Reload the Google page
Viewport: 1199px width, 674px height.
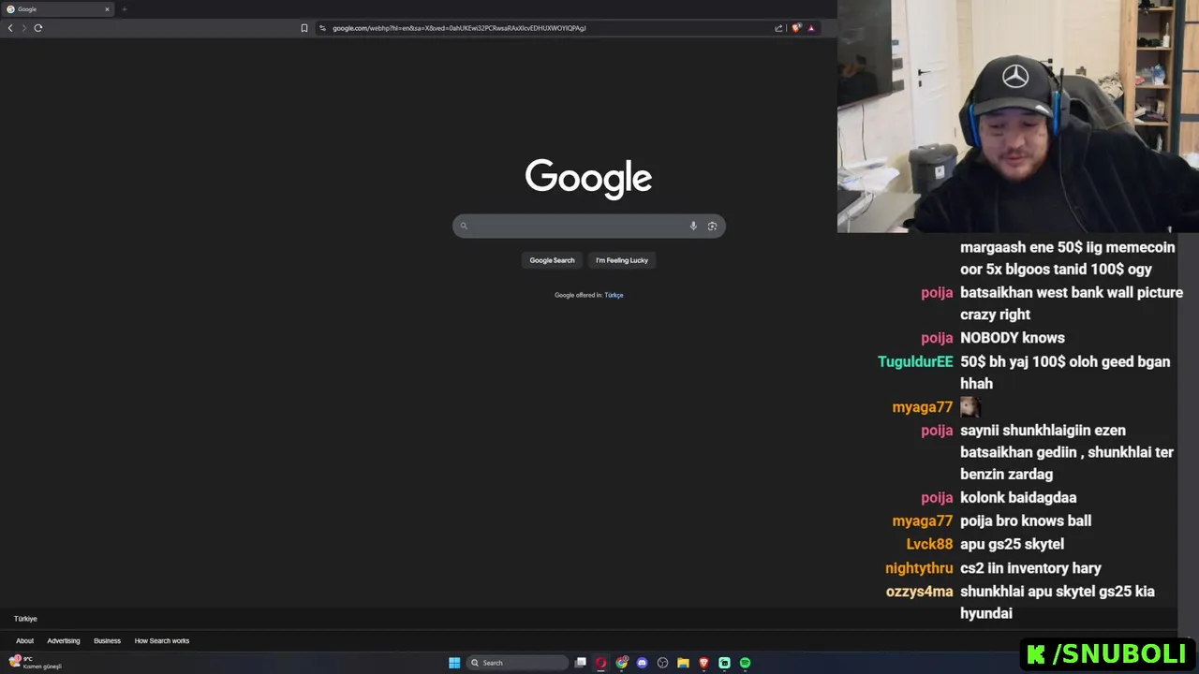click(x=38, y=28)
